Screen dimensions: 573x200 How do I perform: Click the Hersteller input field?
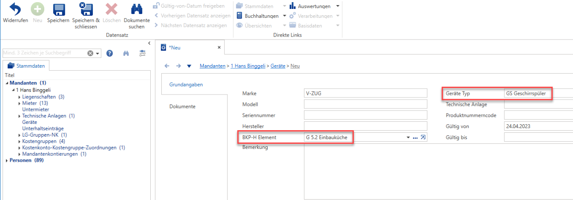(366, 126)
